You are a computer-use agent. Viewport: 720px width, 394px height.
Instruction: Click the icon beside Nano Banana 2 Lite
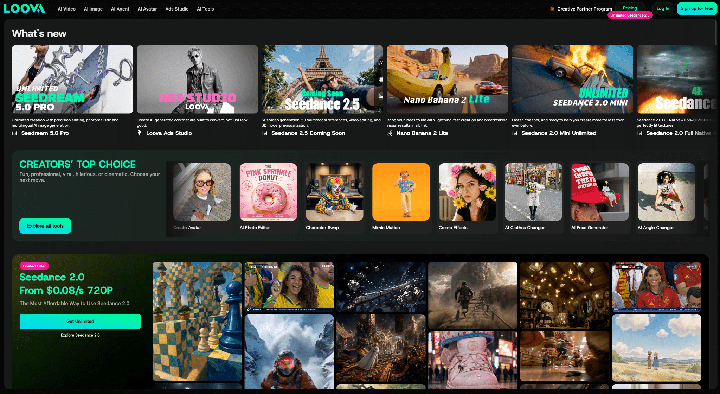pyautogui.click(x=390, y=133)
